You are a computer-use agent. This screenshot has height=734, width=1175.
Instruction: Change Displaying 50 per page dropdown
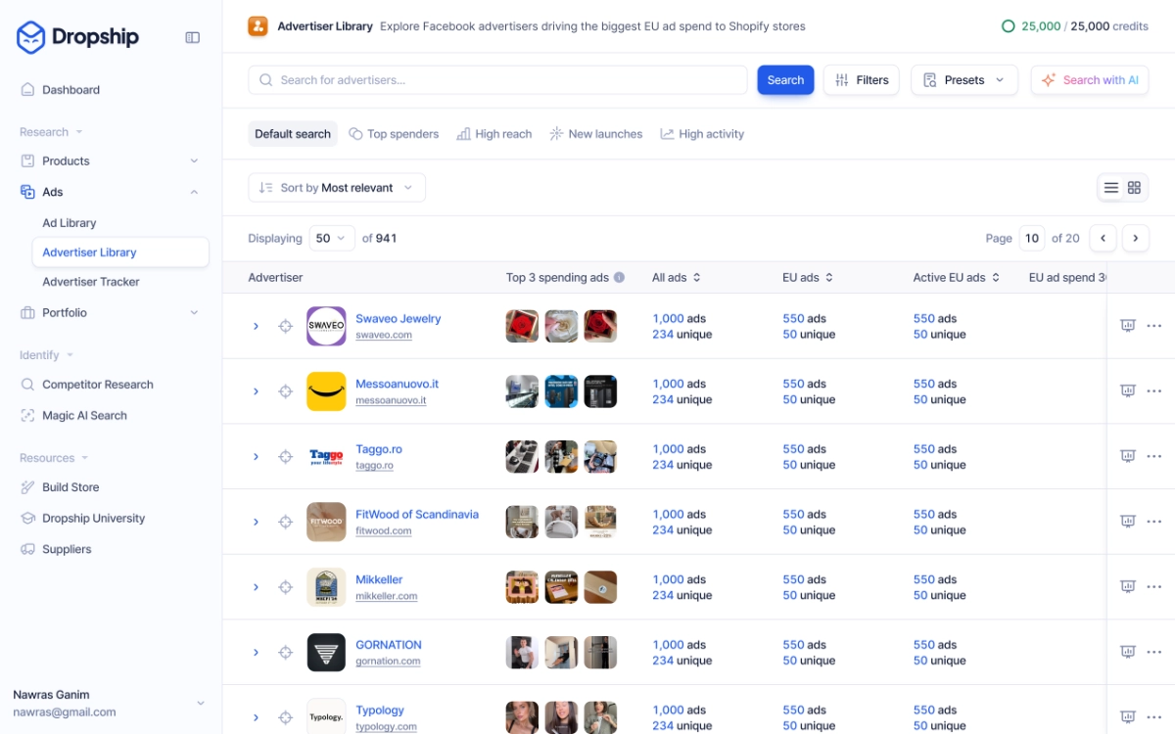(x=332, y=238)
